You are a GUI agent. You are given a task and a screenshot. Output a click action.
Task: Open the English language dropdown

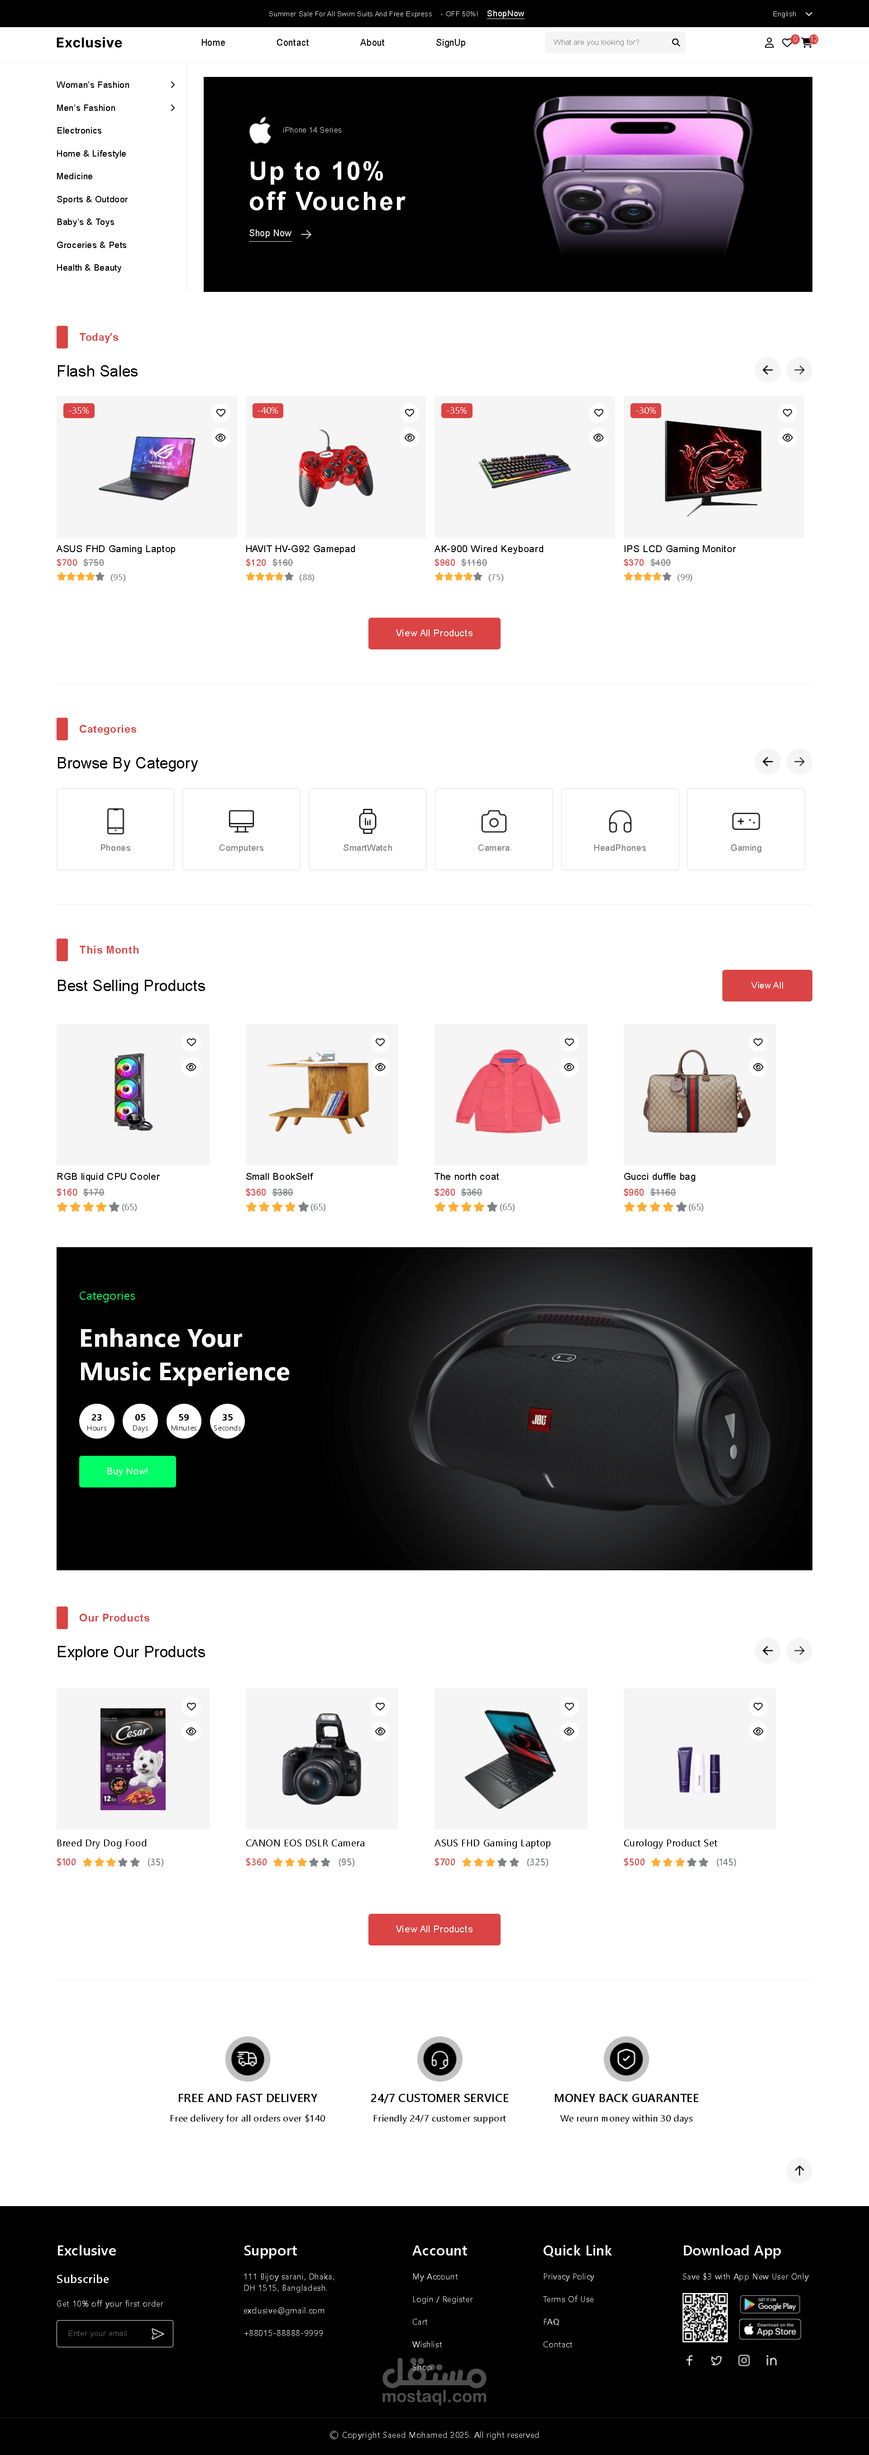click(x=792, y=14)
